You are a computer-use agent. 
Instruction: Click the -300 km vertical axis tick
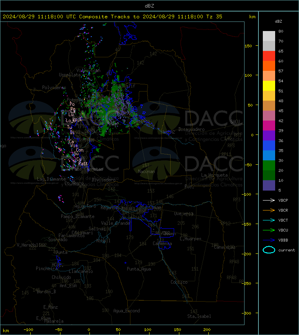tap(247, 313)
